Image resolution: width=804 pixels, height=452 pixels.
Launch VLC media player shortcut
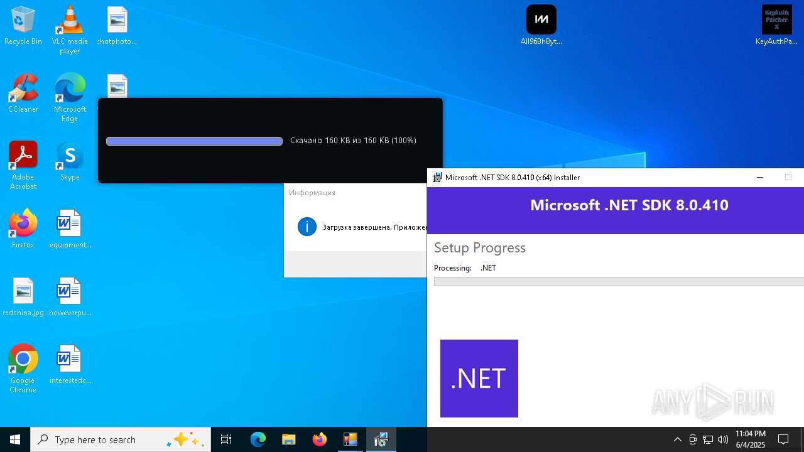70,30
